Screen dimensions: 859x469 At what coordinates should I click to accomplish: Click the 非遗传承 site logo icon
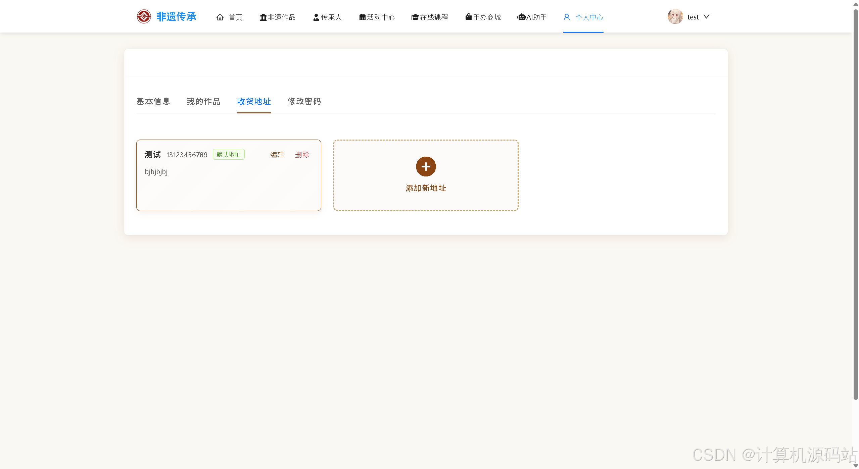[x=144, y=17]
